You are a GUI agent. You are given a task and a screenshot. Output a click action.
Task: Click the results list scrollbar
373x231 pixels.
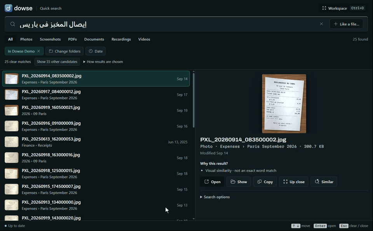click(x=193, y=100)
